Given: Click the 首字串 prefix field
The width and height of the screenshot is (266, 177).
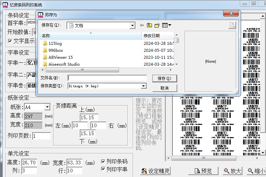Looking at the screenshot, I should pos(31,23).
